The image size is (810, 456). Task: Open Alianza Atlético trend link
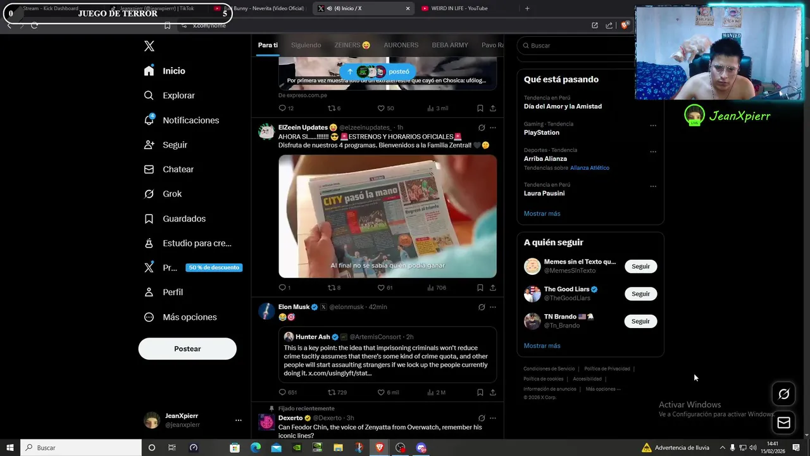589,168
